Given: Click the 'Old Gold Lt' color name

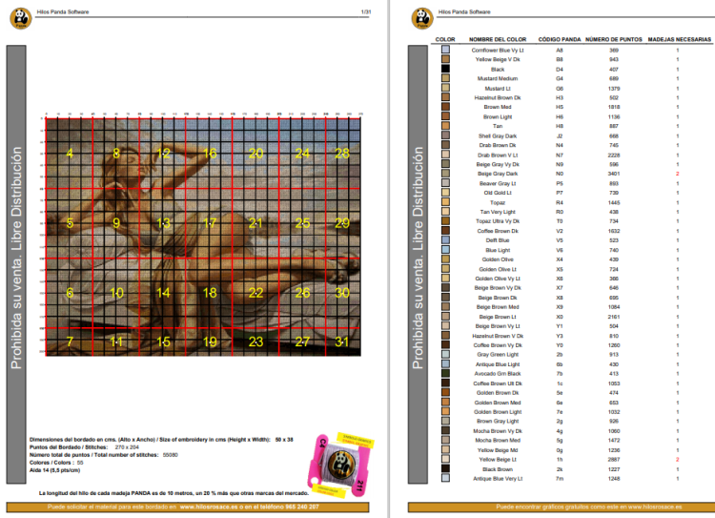Looking at the screenshot, I should (x=498, y=193).
